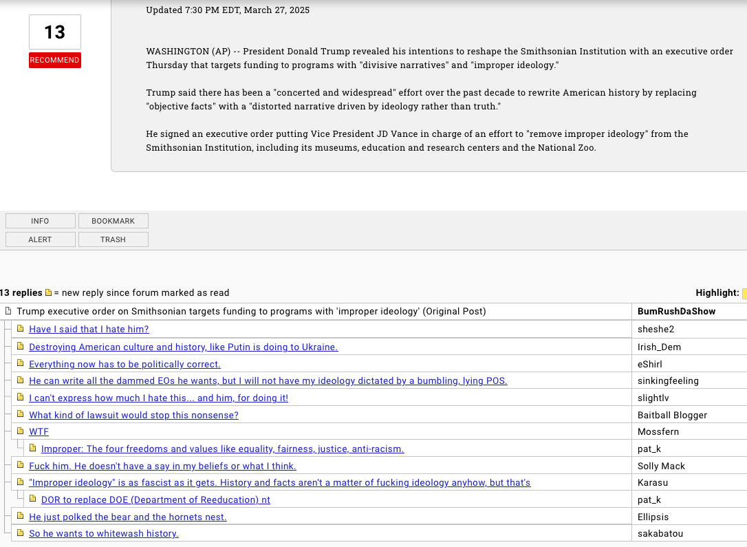This screenshot has height=547, width=747.
Task: Click author name sinkingfeeling
Action: [668, 381]
